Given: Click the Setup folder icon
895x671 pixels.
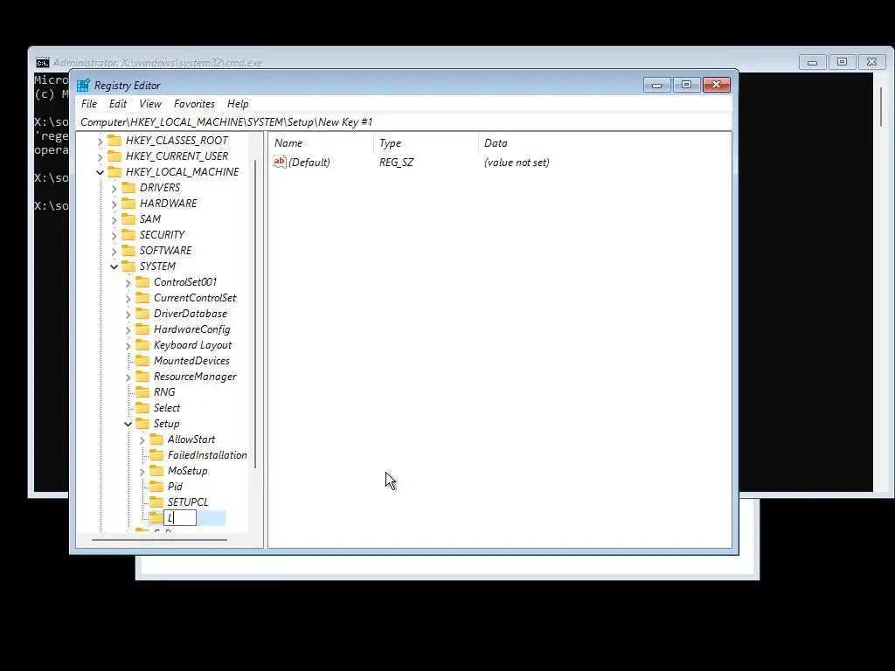Looking at the screenshot, I should click(142, 424).
